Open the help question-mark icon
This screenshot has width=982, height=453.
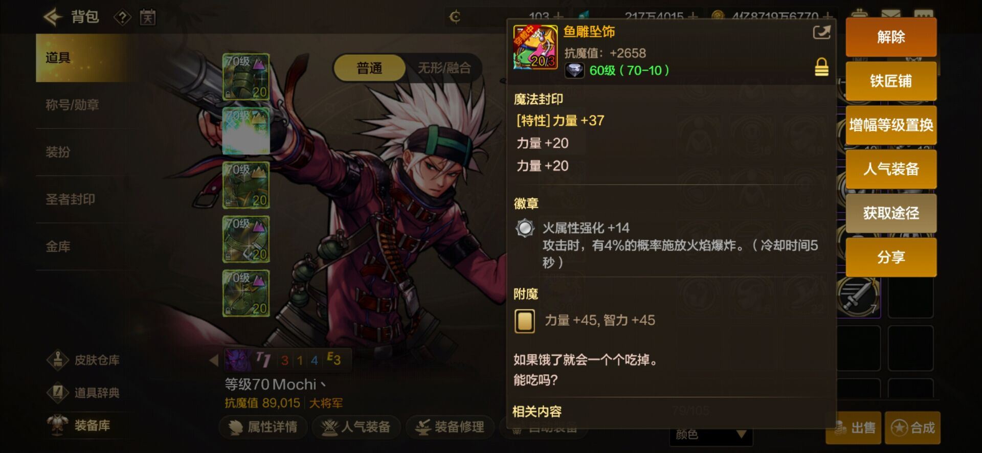[x=122, y=18]
